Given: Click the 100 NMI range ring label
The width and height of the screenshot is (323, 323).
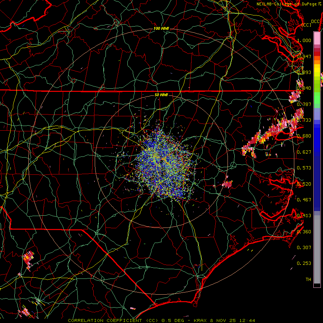Looking at the screenshot, I should click(x=161, y=28).
